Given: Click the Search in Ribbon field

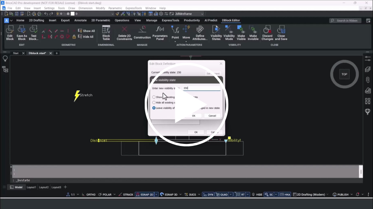Looking at the screenshot, I should (x=345, y=21).
